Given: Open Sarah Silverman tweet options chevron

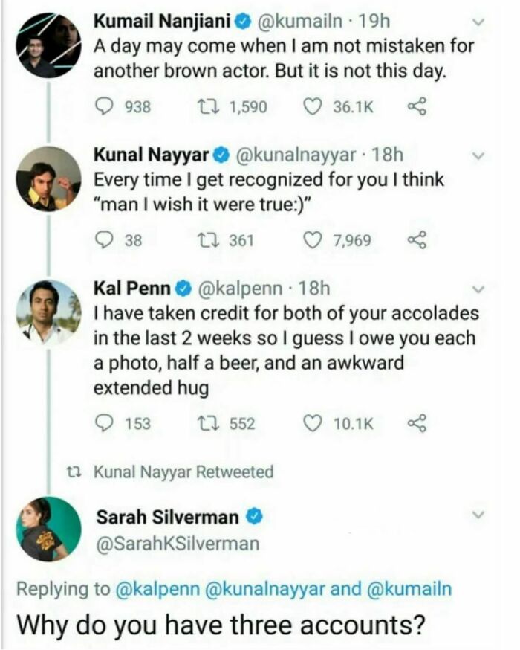Looking at the screenshot, I should (478, 515).
